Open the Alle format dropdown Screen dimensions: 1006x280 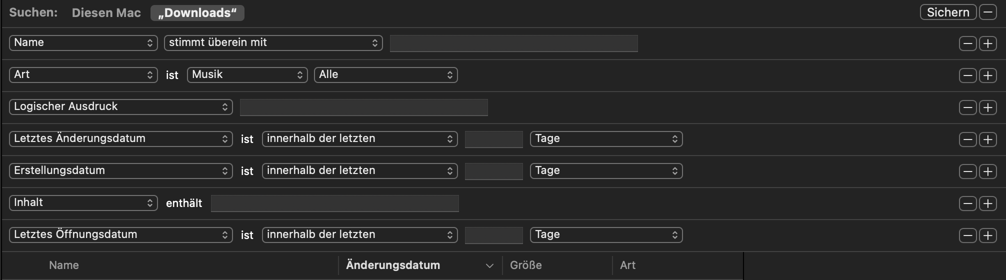click(385, 75)
